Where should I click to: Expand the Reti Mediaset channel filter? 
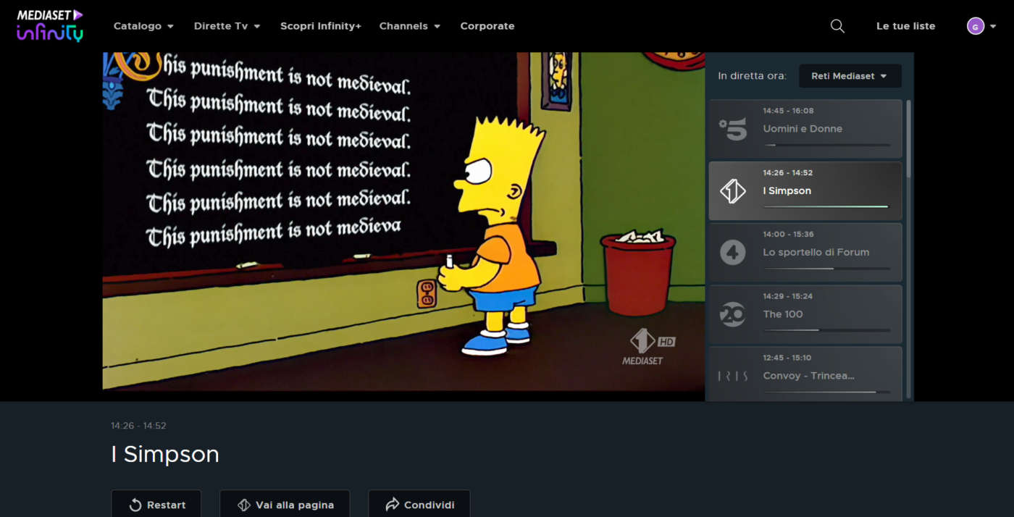click(x=850, y=75)
